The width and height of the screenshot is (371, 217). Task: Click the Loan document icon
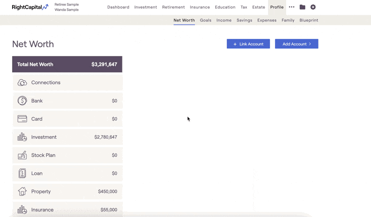click(x=22, y=174)
